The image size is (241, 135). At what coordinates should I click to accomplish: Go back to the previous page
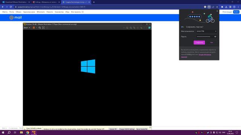pyautogui.click(x=3, y=7)
